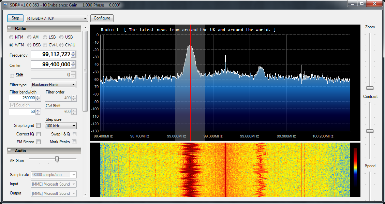
Task: Click the -130 dB axis label
Action: [x=95, y=131]
